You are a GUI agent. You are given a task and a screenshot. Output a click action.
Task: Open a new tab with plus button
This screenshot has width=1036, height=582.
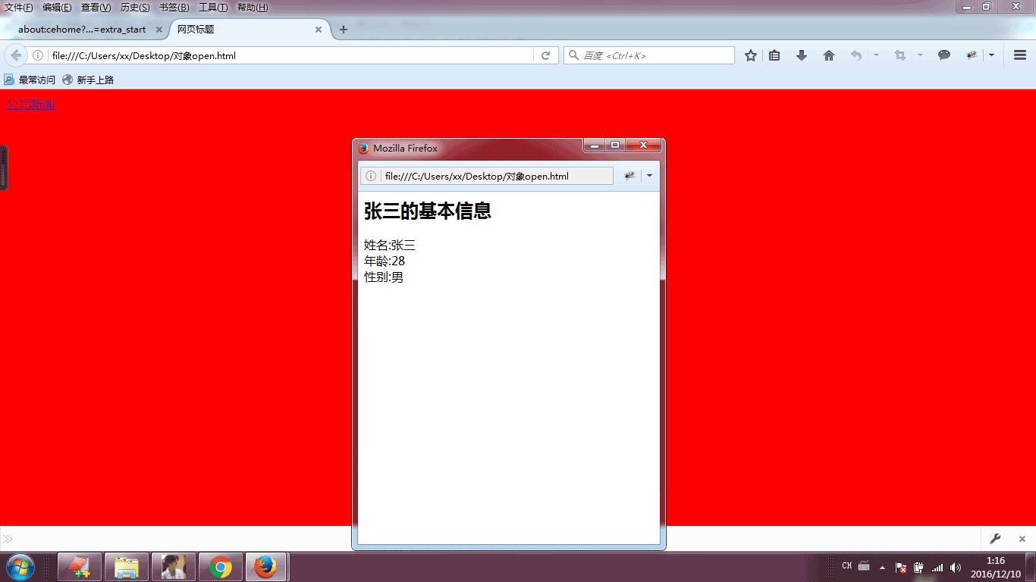(x=344, y=30)
